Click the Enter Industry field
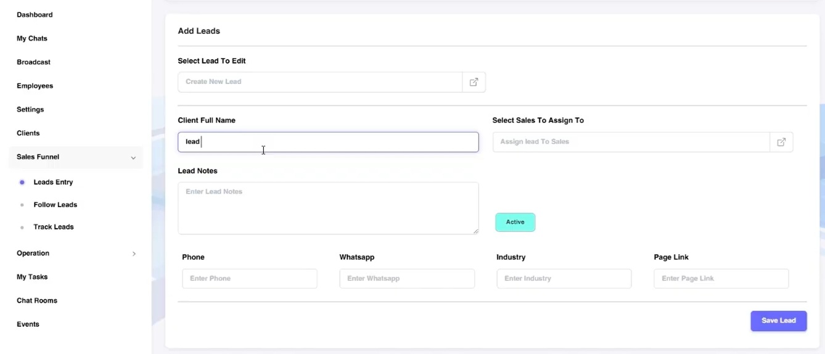This screenshot has width=825, height=354. point(564,279)
